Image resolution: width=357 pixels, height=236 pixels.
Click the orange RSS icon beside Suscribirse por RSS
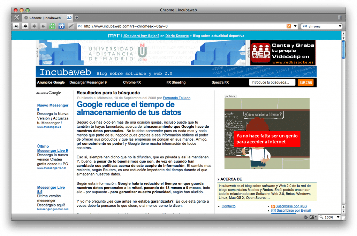273,206
